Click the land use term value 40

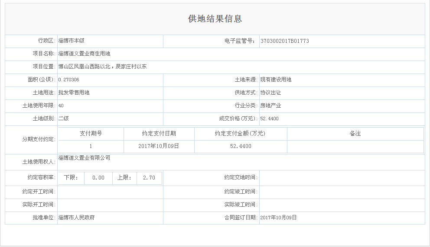tap(61, 106)
